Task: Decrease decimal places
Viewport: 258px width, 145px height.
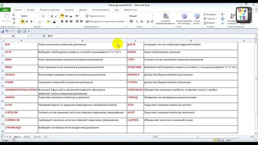Action: (x=152, y=21)
